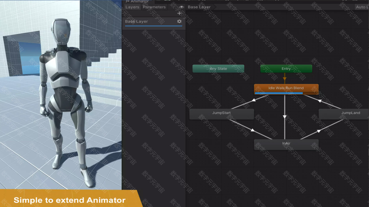
Task: Click the JumpLand state node
Action: (x=346, y=113)
